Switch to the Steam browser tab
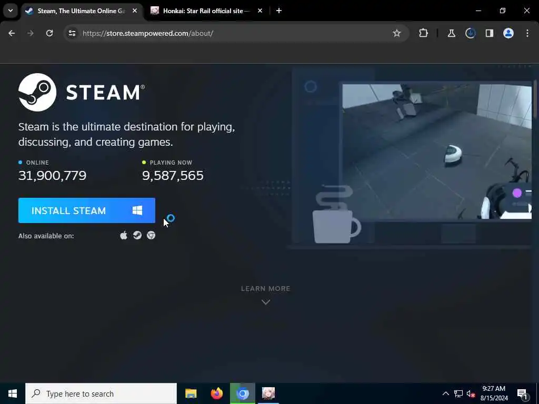 tap(81, 11)
